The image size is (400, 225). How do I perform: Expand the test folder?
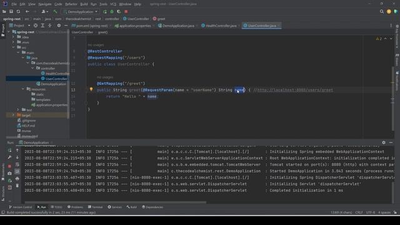pos(18,110)
